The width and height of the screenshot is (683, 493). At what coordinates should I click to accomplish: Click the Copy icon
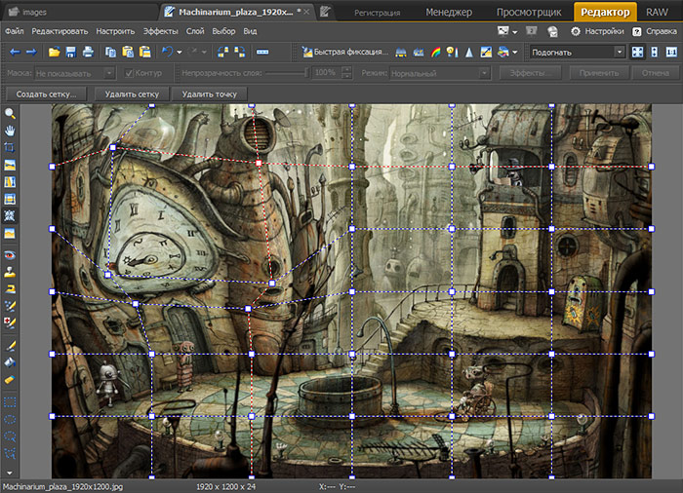tap(110, 53)
